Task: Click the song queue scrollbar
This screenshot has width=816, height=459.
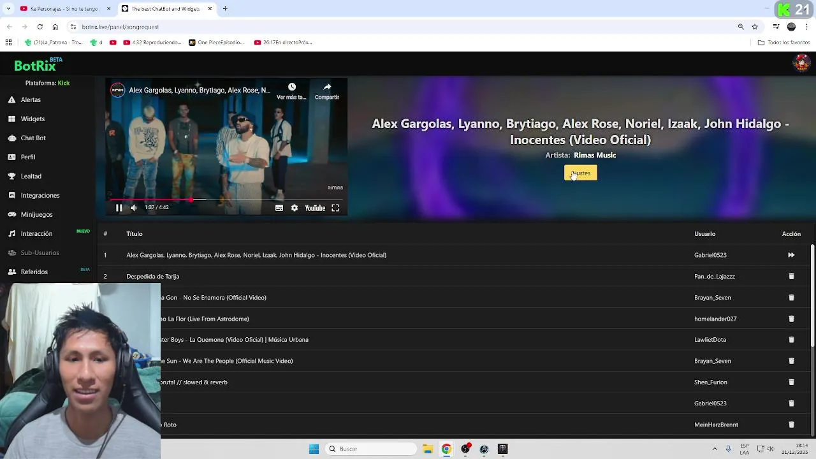Action: click(812, 296)
